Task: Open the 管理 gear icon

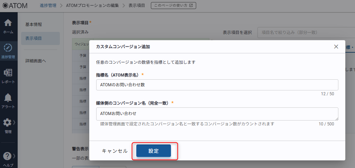Action: (x=7, y=123)
